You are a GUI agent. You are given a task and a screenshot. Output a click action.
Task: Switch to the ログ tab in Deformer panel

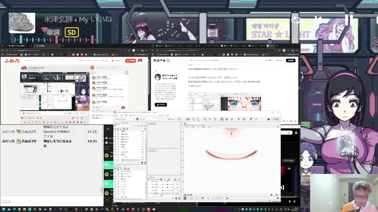click(x=125, y=166)
